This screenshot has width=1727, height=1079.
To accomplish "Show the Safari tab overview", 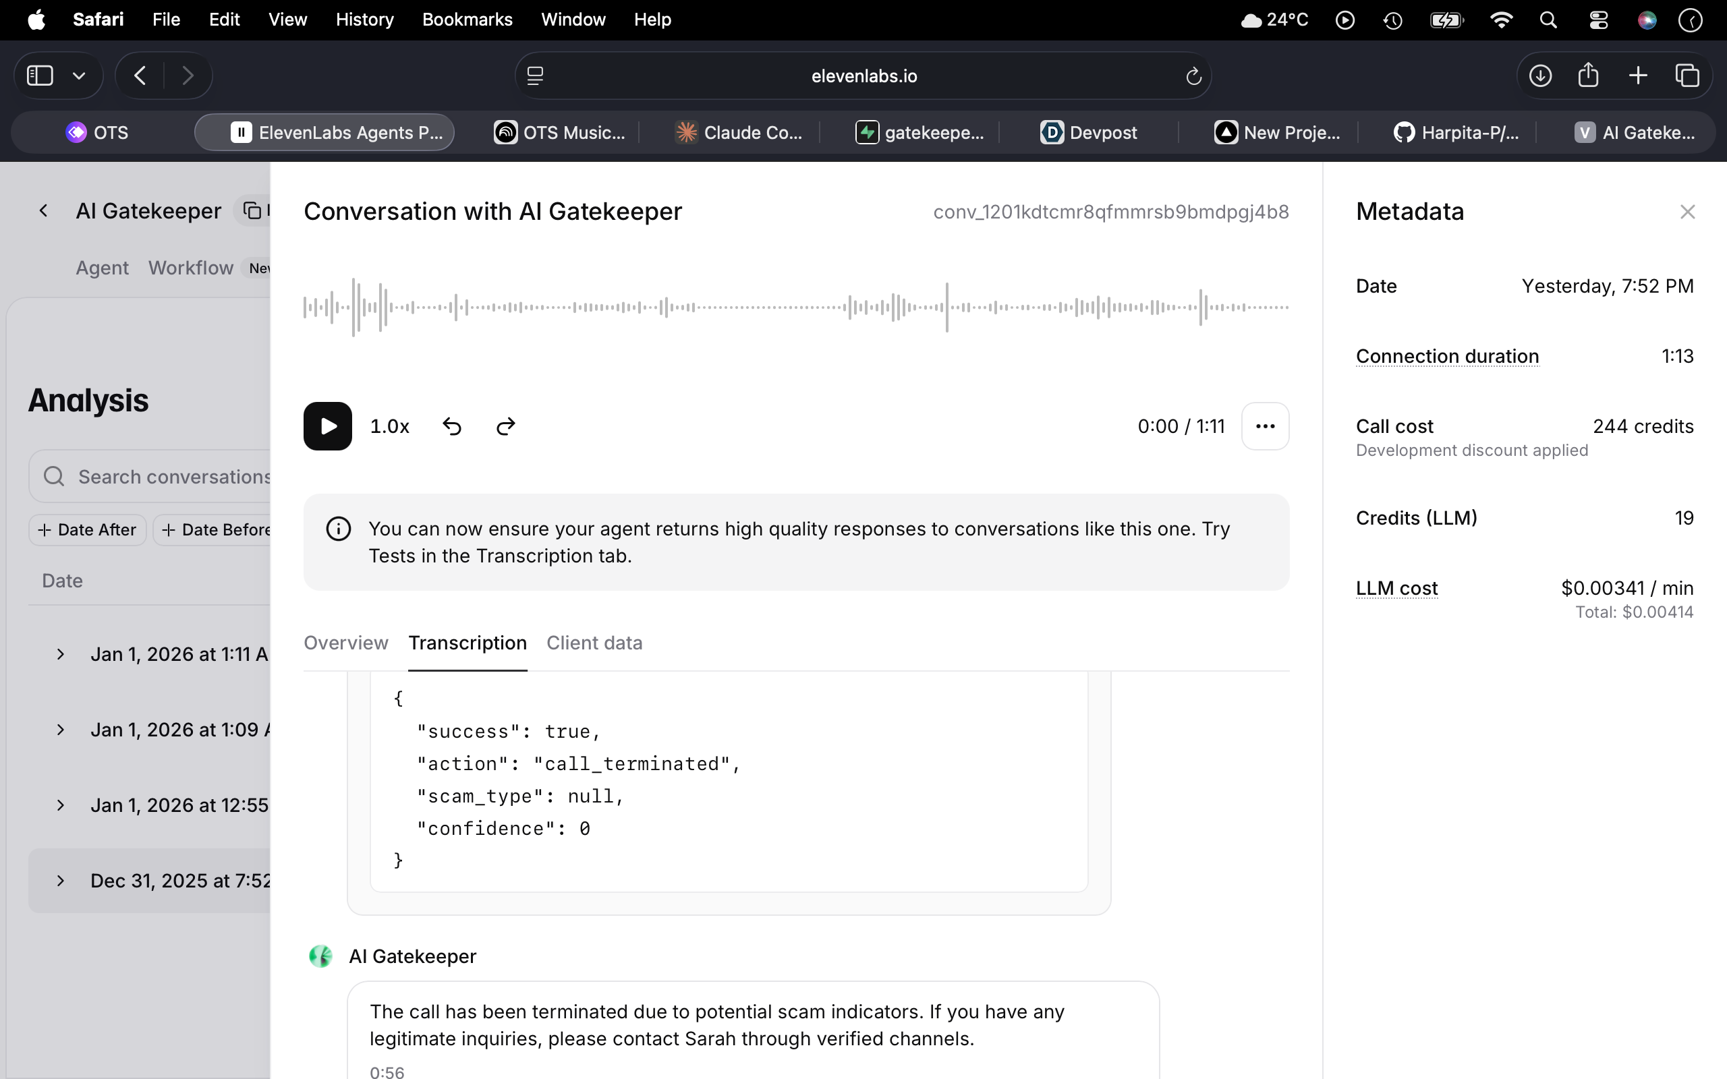I will tap(1687, 76).
